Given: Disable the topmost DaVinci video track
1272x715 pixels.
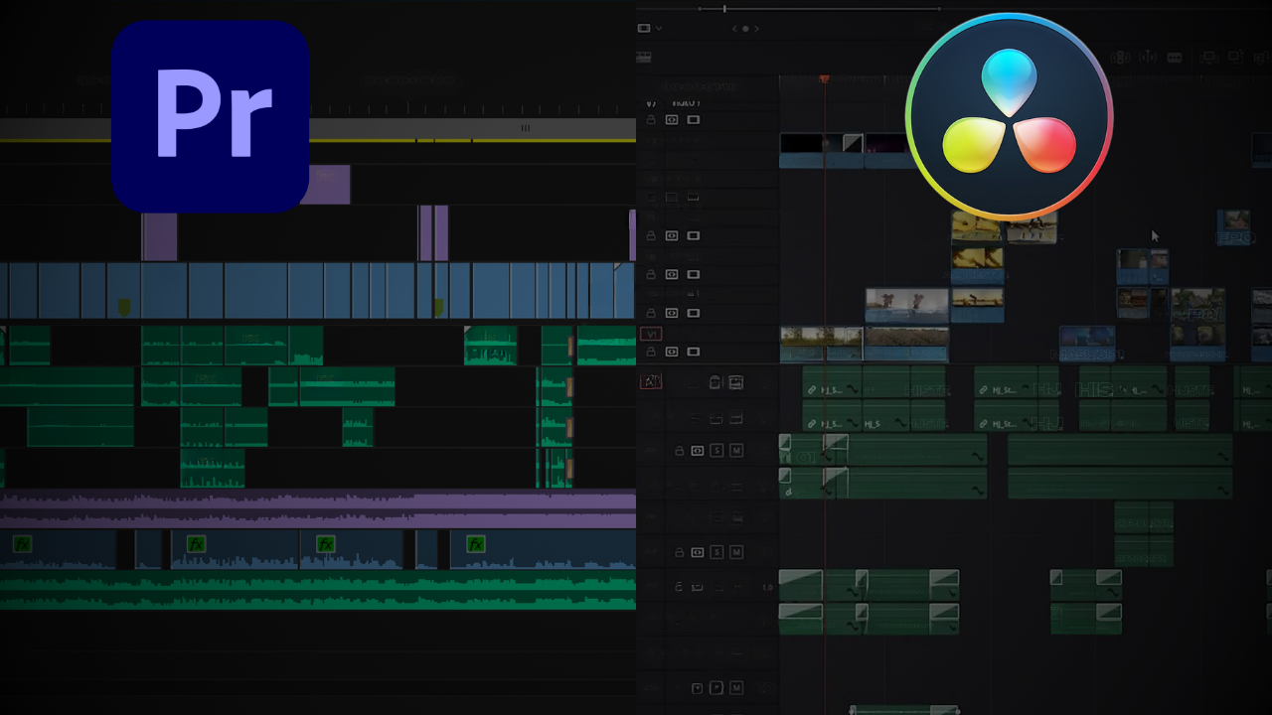Looking at the screenshot, I should click(694, 120).
